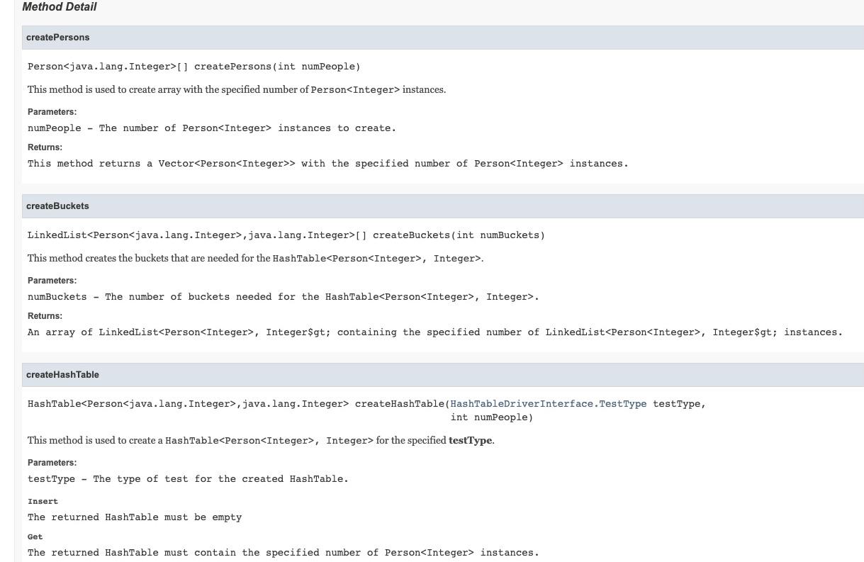The image size is (864, 562).
Task: Click the createHashTable method signature text
Action: pos(284,403)
